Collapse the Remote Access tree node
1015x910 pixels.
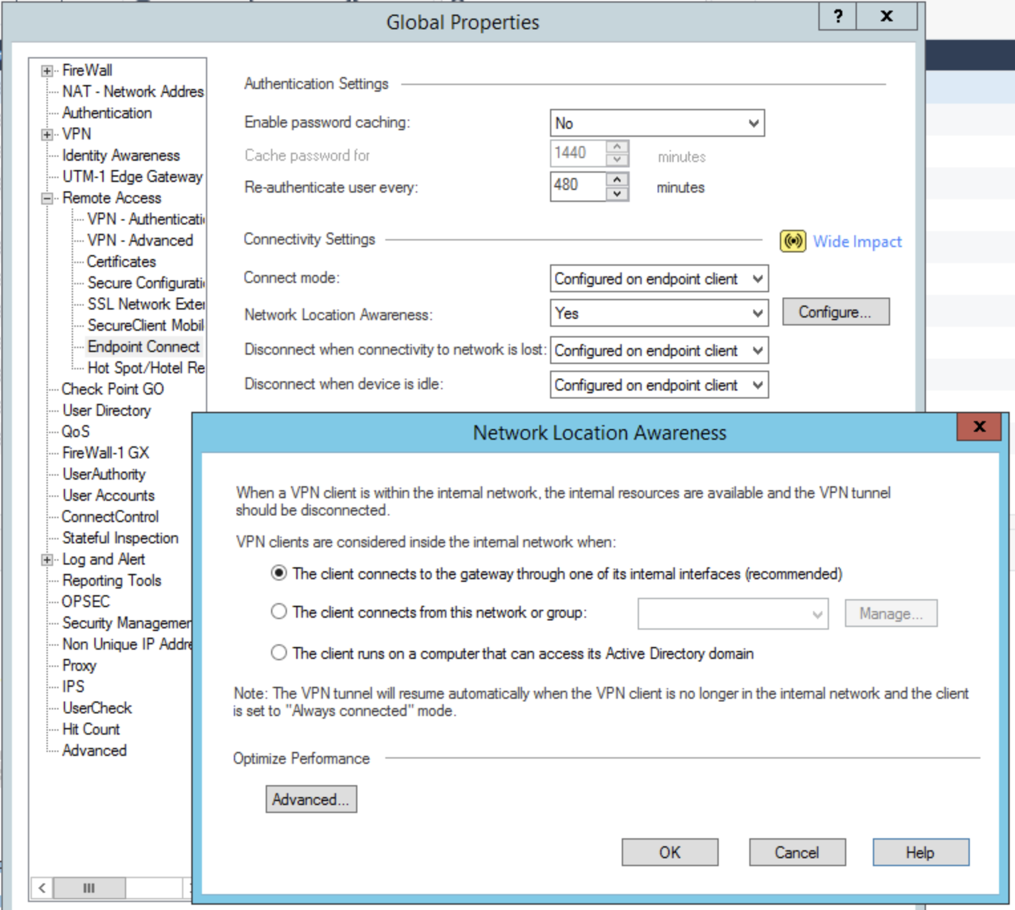click(x=46, y=198)
